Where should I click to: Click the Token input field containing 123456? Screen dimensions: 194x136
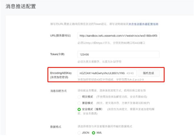118,54
